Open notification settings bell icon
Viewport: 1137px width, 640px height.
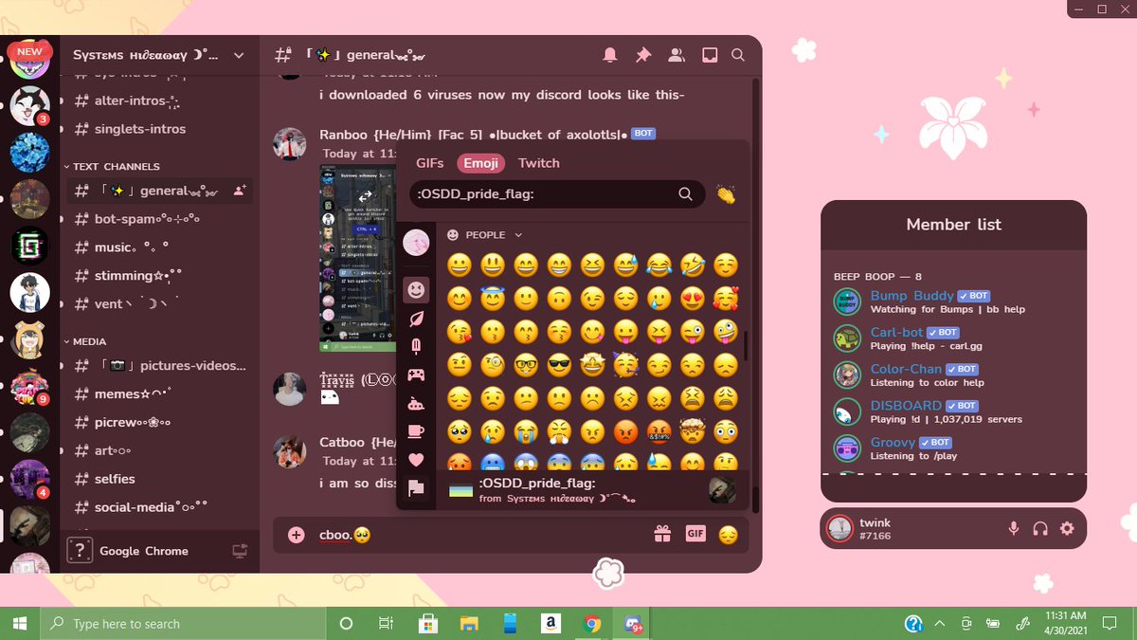tap(610, 56)
